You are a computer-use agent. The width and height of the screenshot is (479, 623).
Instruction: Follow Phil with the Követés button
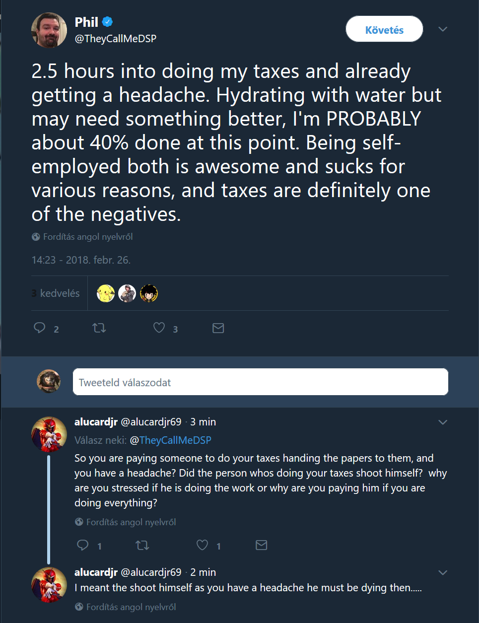coord(384,29)
